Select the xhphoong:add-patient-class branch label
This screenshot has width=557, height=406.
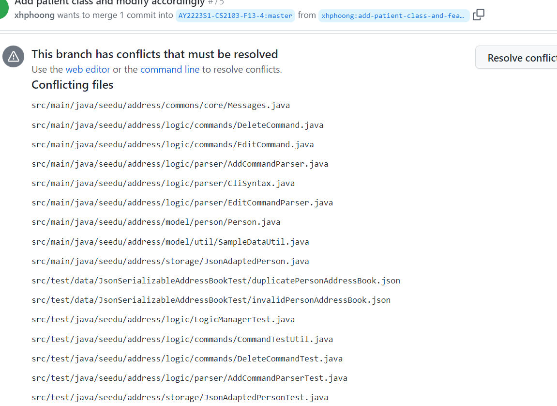[x=393, y=16]
